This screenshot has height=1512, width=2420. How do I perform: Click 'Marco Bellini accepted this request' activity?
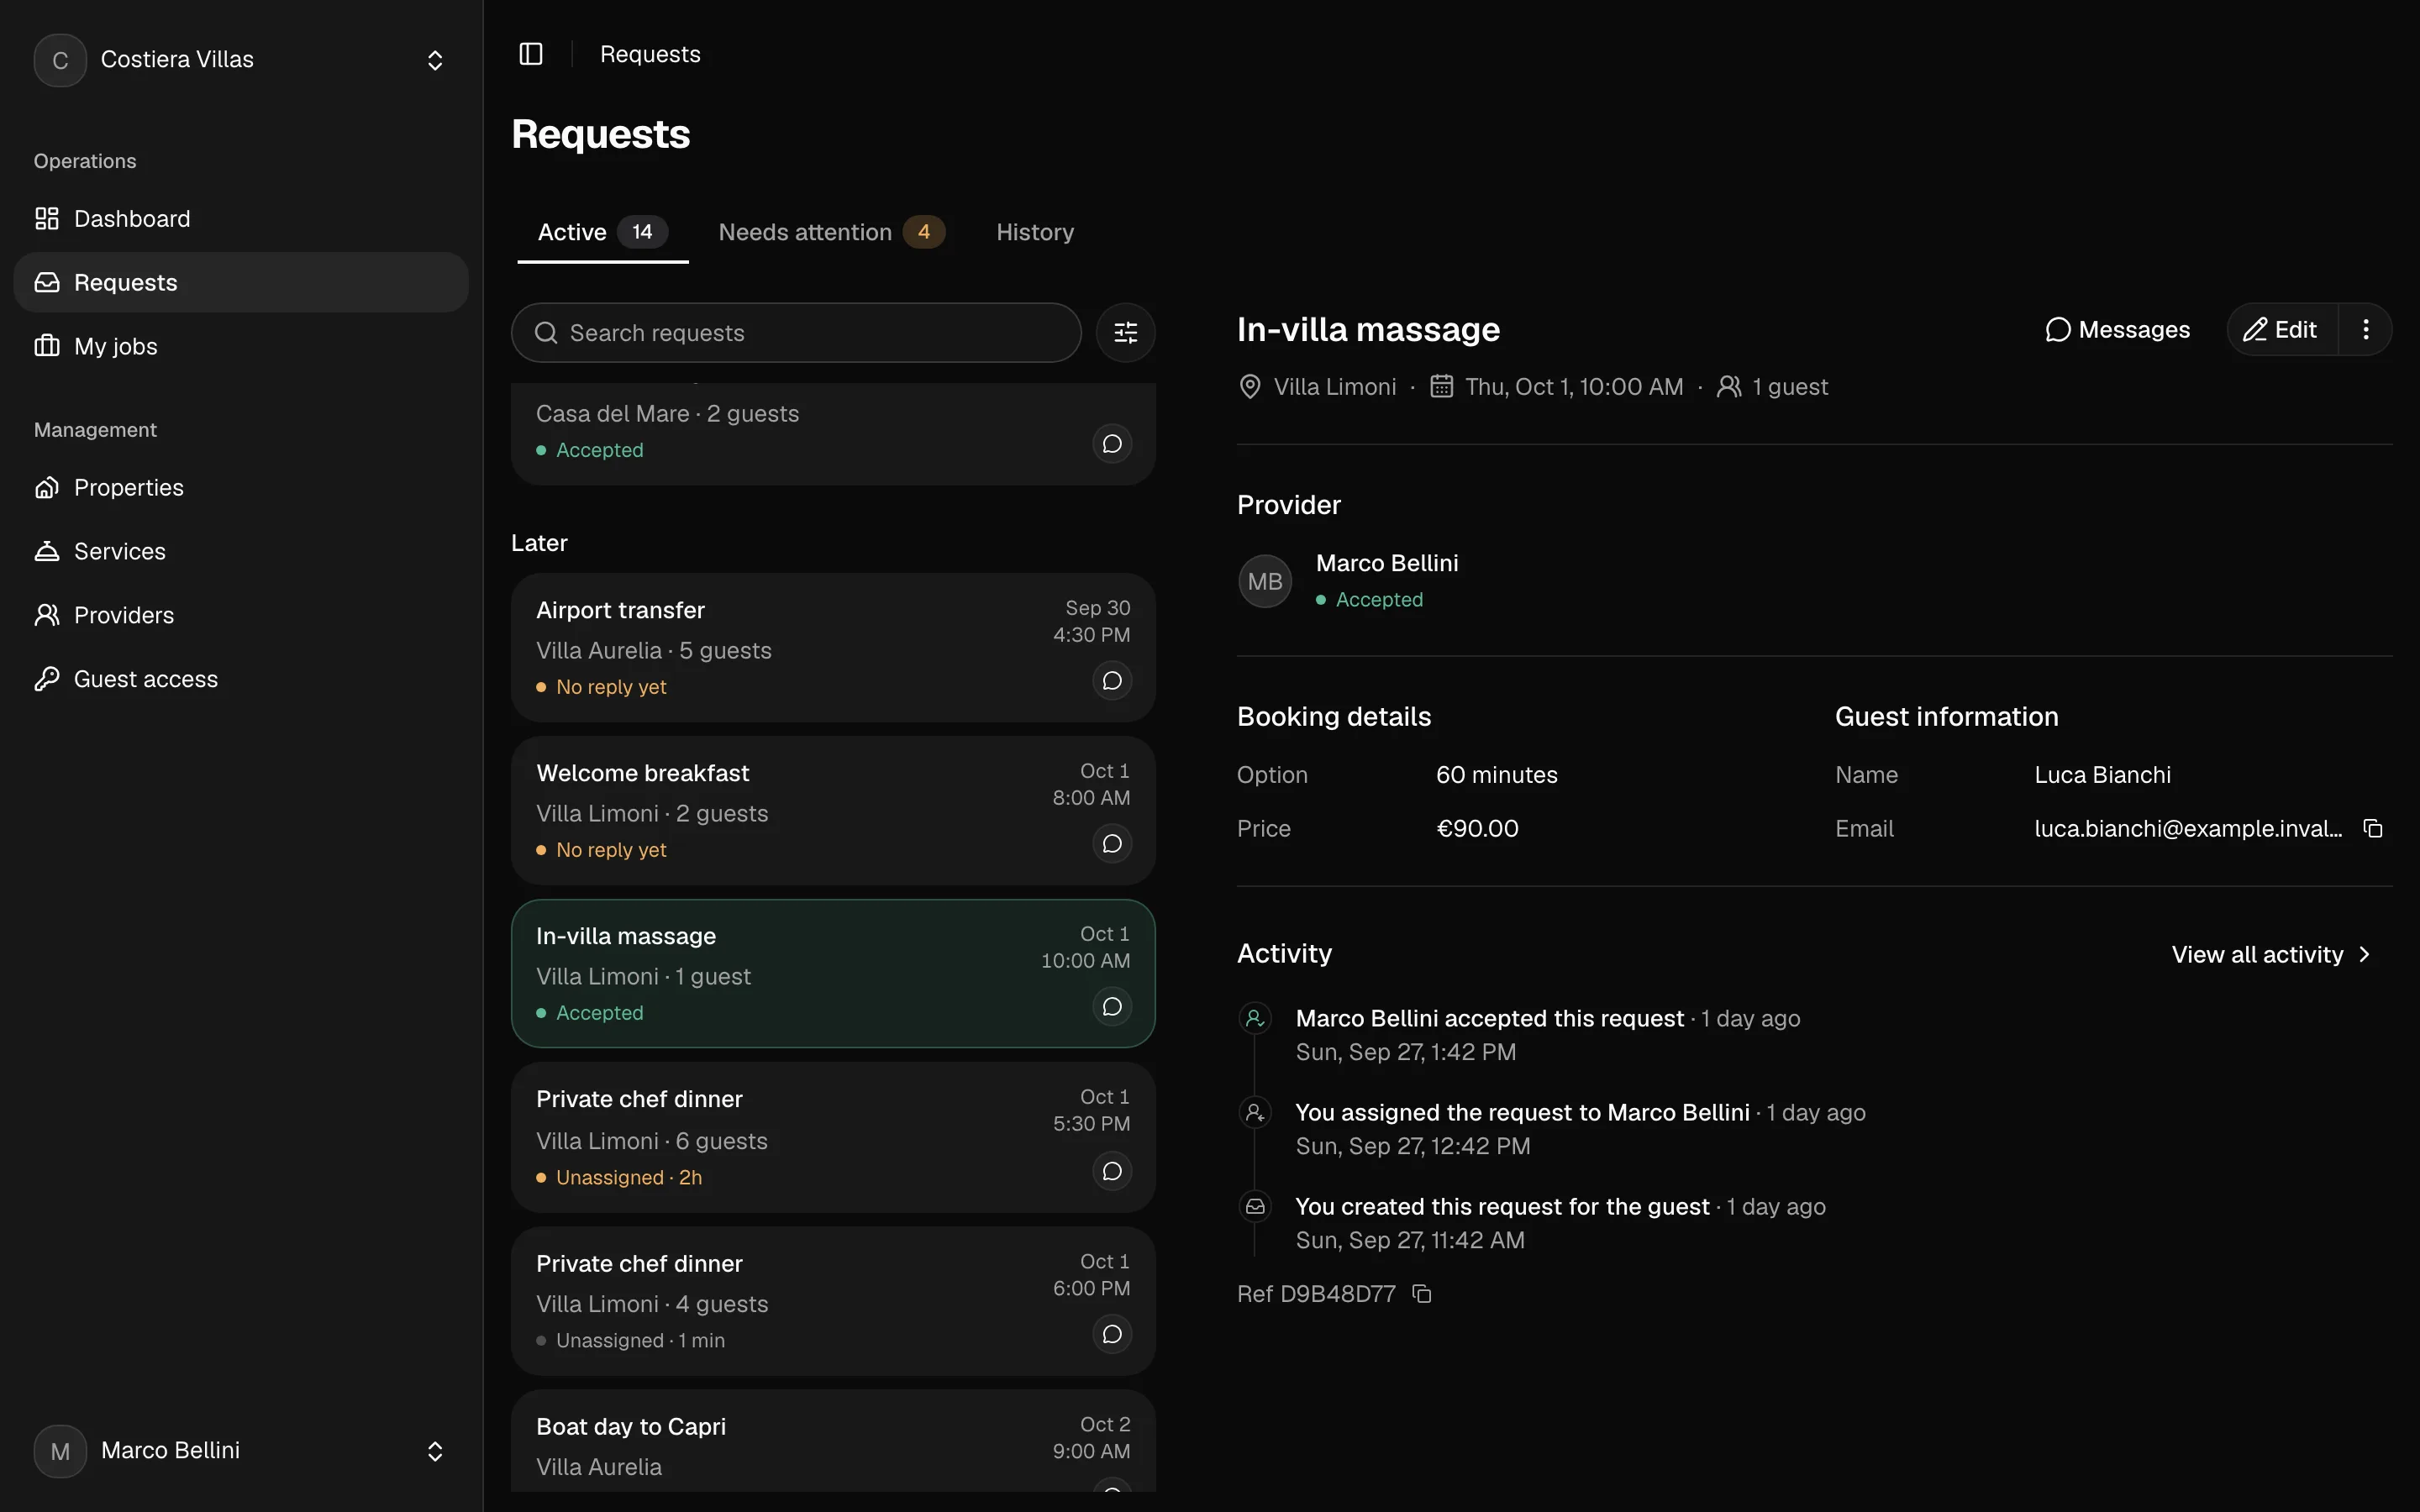click(x=1489, y=1019)
